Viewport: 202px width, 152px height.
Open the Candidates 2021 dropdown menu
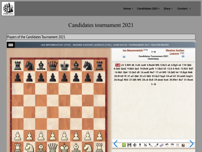(148, 9)
